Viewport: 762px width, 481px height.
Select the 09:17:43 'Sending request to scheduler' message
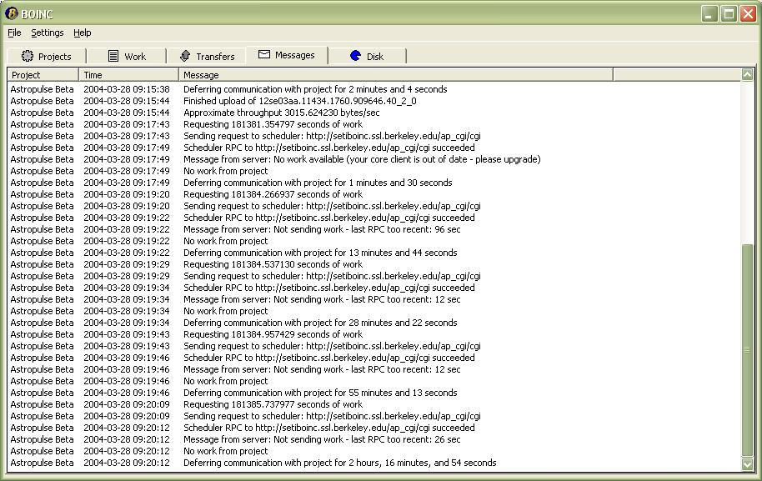point(332,136)
